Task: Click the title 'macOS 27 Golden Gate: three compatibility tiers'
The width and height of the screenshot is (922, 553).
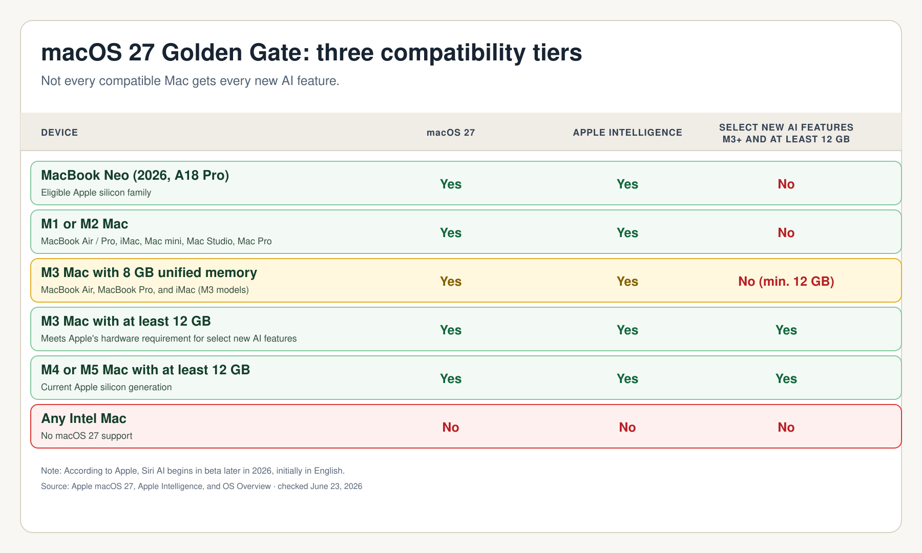Action: [x=311, y=53]
